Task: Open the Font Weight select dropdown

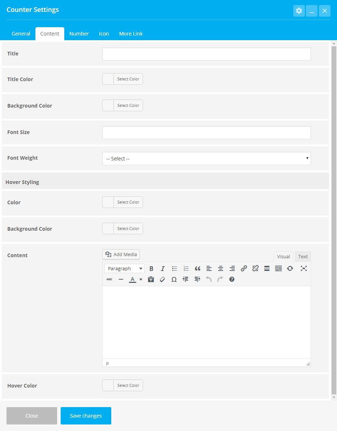Action: pos(207,159)
